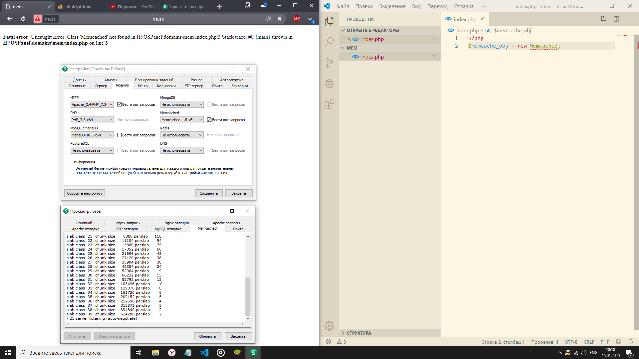Enable MySQL / MariaDB request logging checkbox
The width and height of the screenshot is (639, 359).
(120, 135)
